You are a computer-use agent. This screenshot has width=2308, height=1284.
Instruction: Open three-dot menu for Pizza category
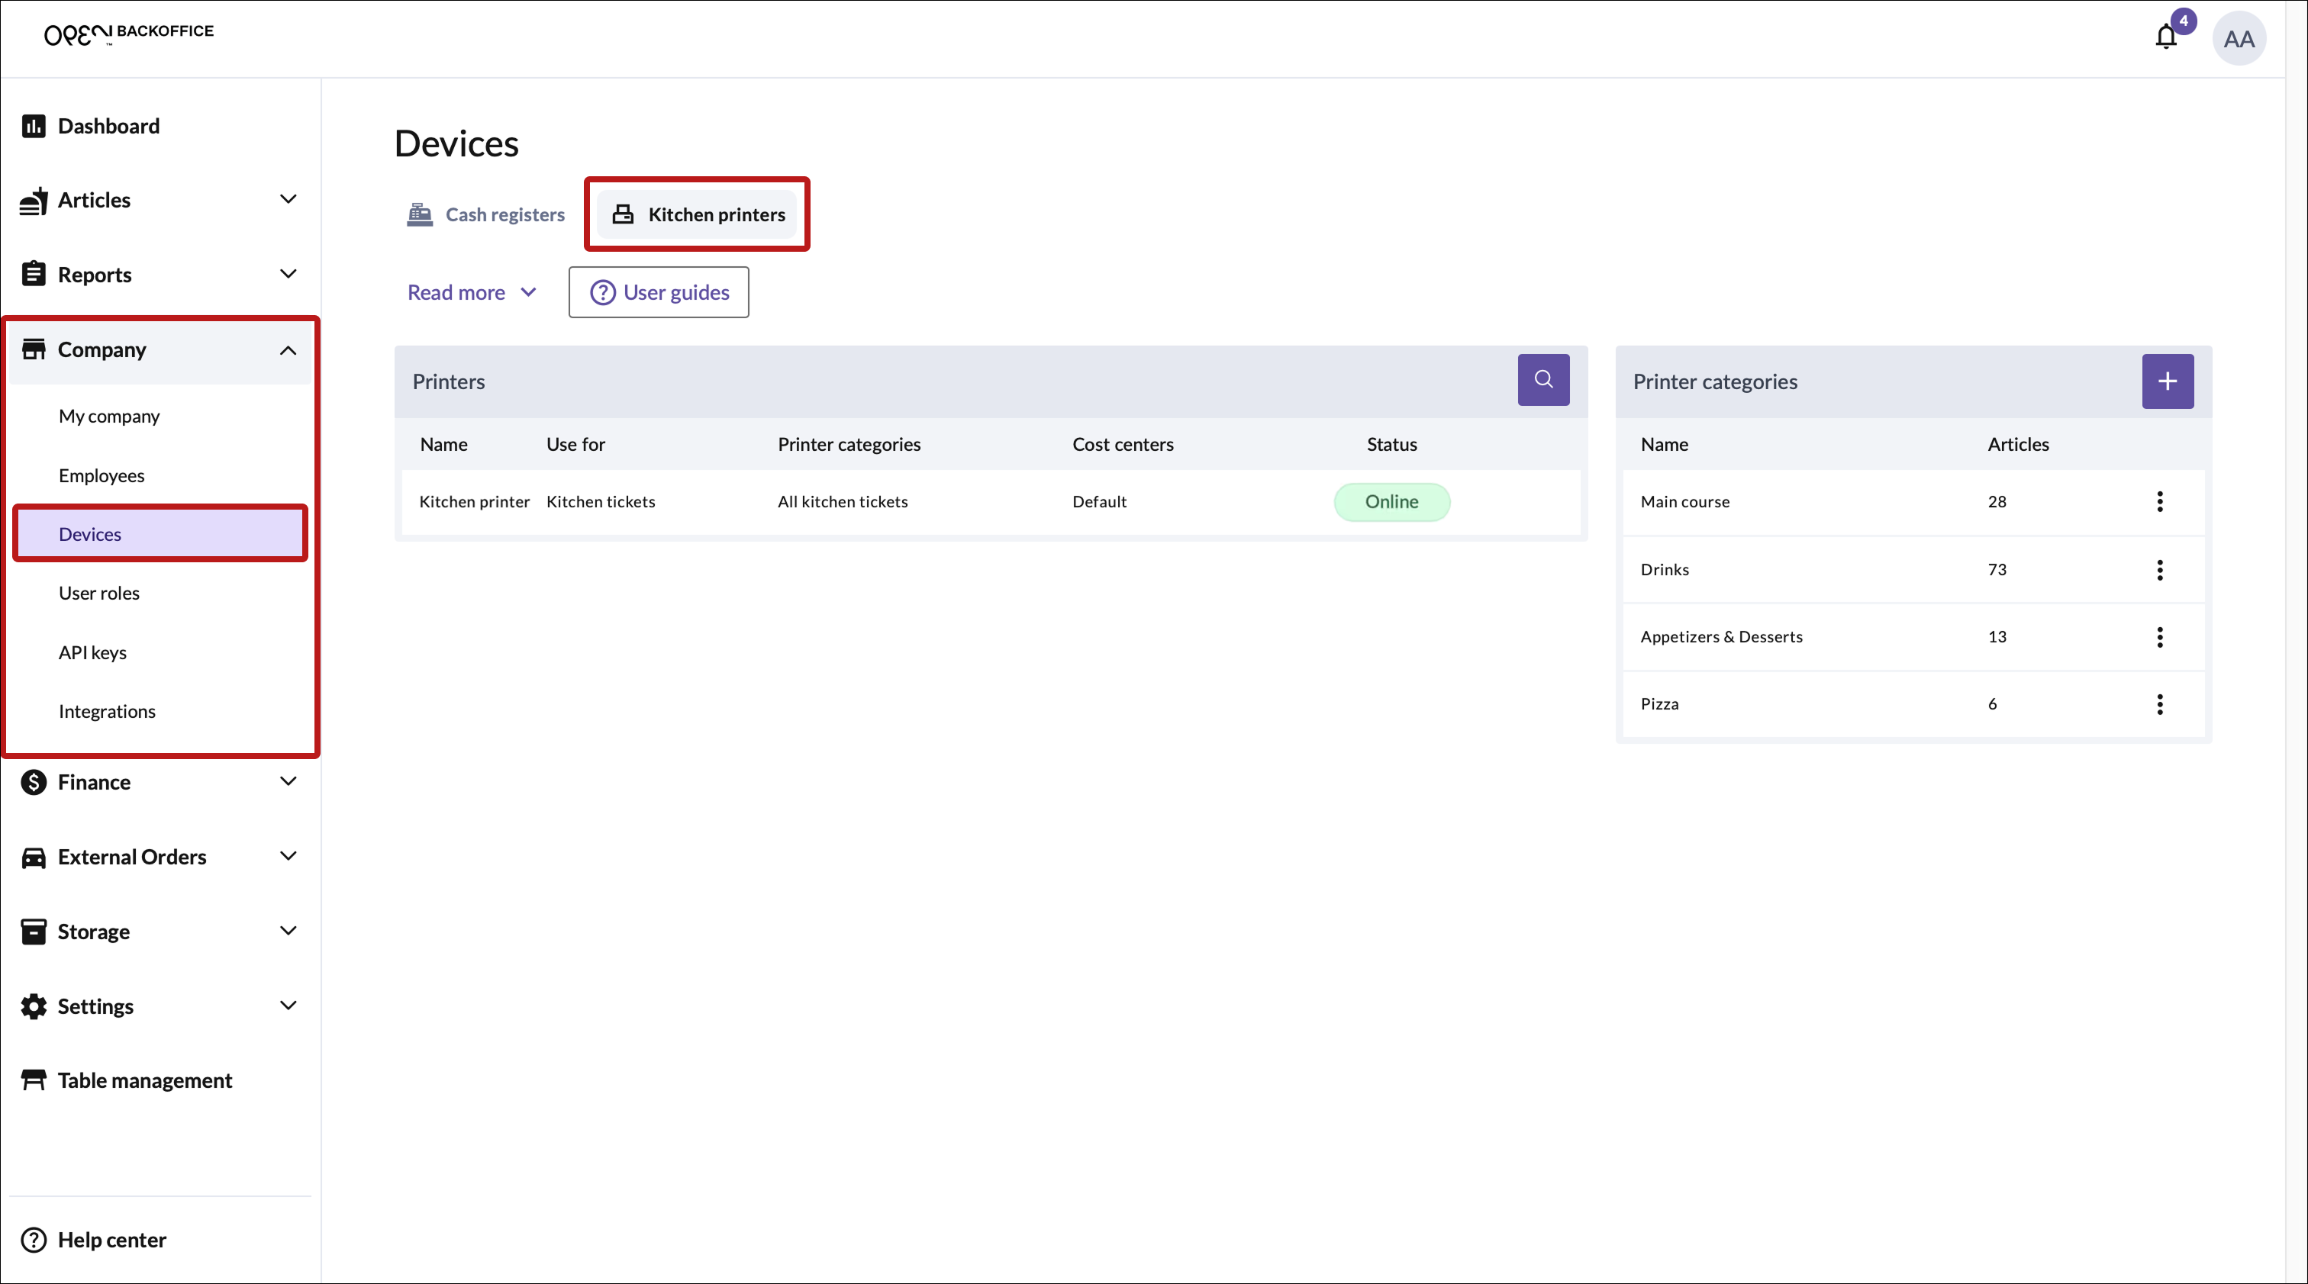[x=2159, y=703]
